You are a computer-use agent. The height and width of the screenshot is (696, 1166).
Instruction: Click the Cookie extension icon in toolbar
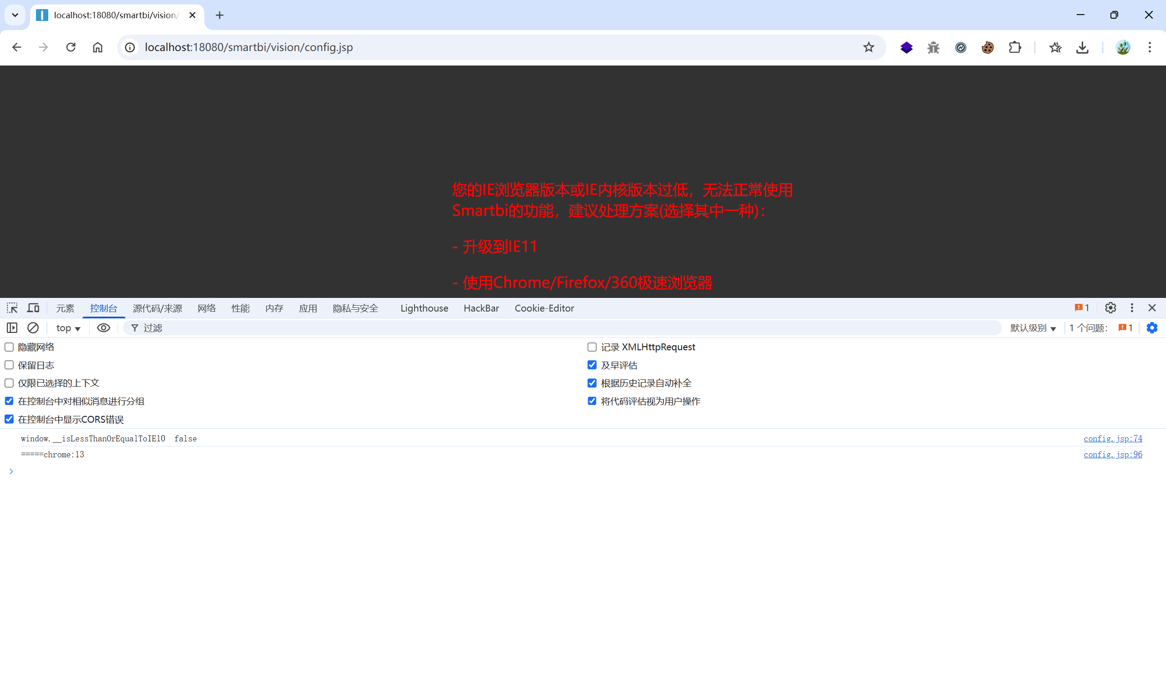[987, 47]
